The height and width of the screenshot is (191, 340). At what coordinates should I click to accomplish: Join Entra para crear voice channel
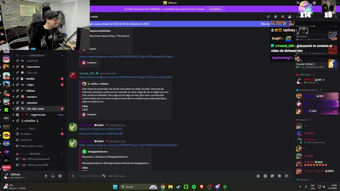(x=39, y=146)
